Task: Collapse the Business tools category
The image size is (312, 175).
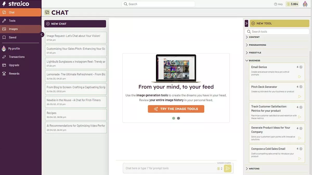Action: (254, 60)
